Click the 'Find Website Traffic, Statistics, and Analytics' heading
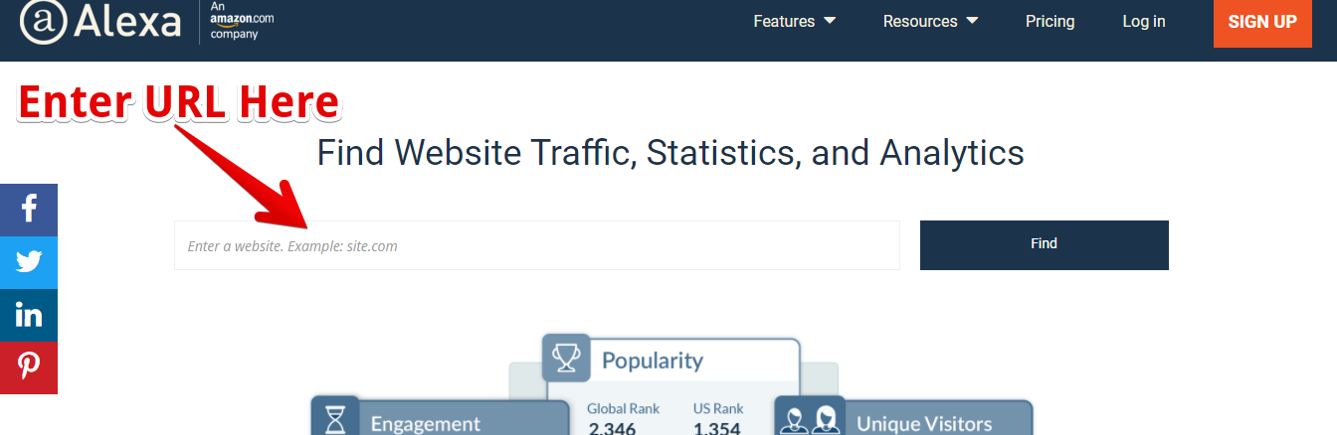1337x435 pixels. point(670,153)
